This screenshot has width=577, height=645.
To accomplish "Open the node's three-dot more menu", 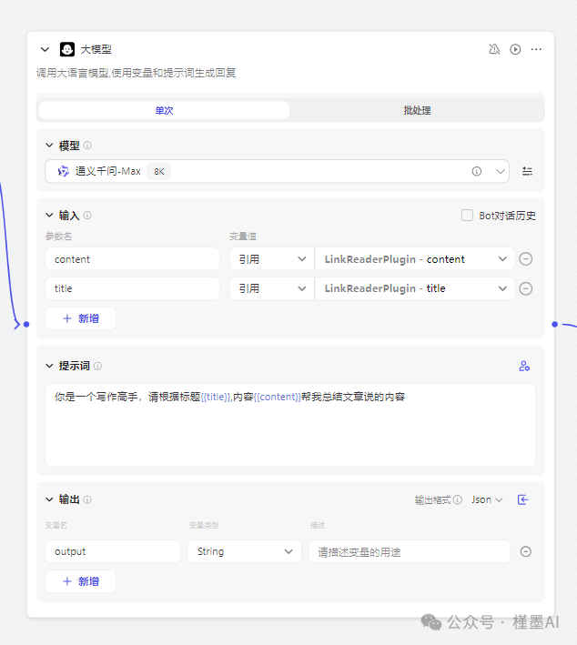I will pyautogui.click(x=536, y=49).
